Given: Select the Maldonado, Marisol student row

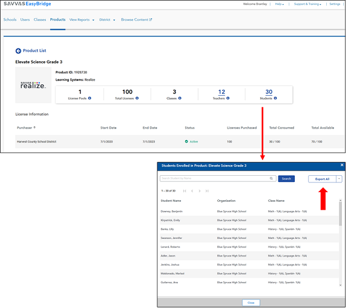Looking at the screenshot, I should click(249, 273).
